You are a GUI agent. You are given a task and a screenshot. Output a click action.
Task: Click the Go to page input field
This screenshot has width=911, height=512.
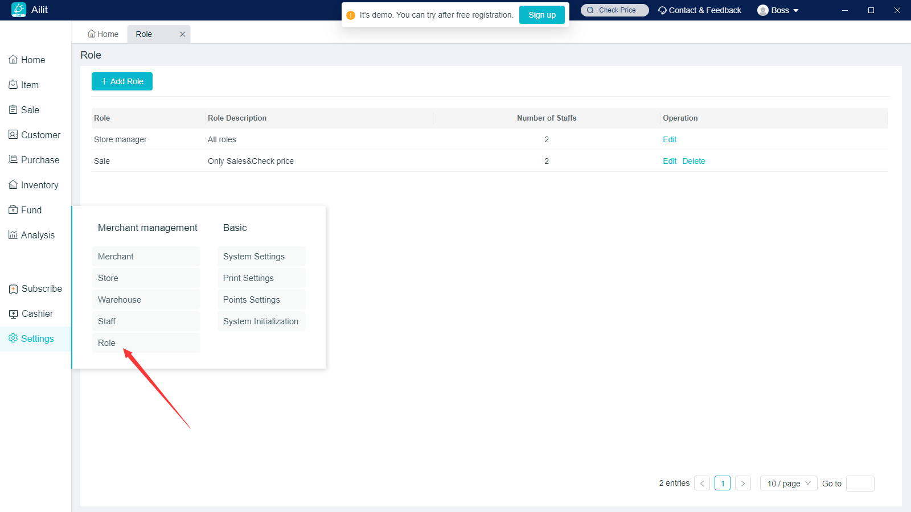pyautogui.click(x=860, y=484)
